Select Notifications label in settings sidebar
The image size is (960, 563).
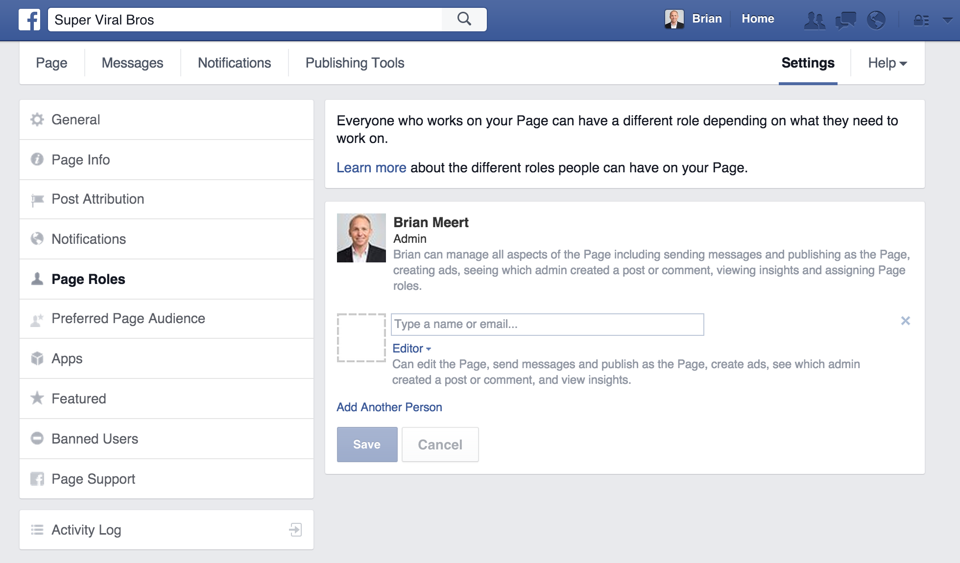tap(89, 239)
